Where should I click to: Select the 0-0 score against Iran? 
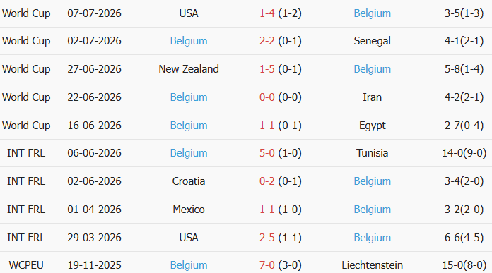pos(266,97)
